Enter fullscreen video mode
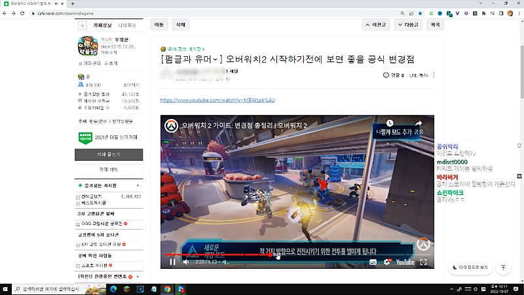 coord(424,262)
